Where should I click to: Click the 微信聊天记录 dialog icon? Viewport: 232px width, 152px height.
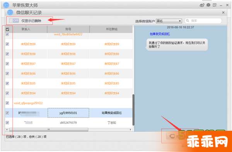pos(10,12)
